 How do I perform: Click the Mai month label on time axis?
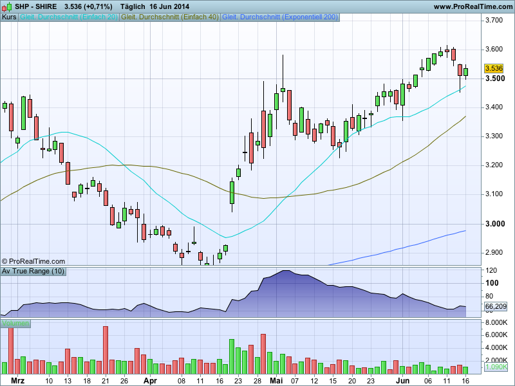[276, 381]
